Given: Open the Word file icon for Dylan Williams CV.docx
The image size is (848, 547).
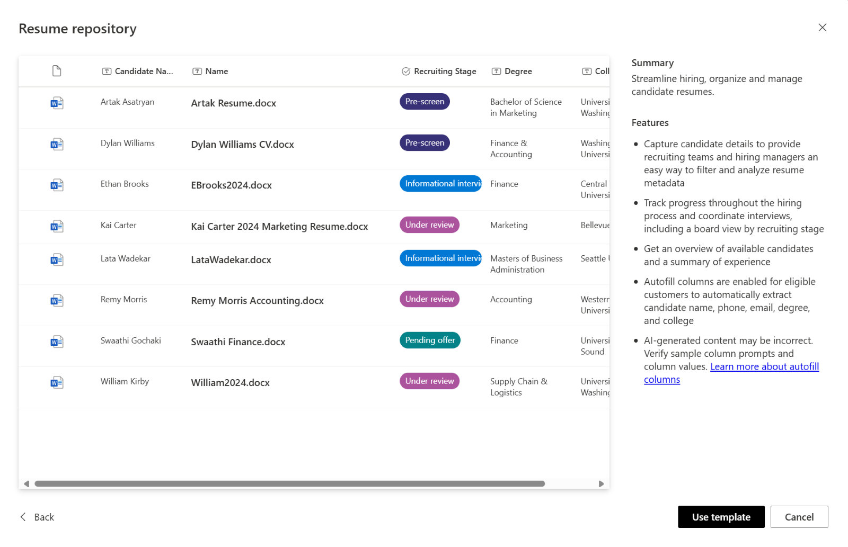Looking at the screenshot, I should point(56,144).
